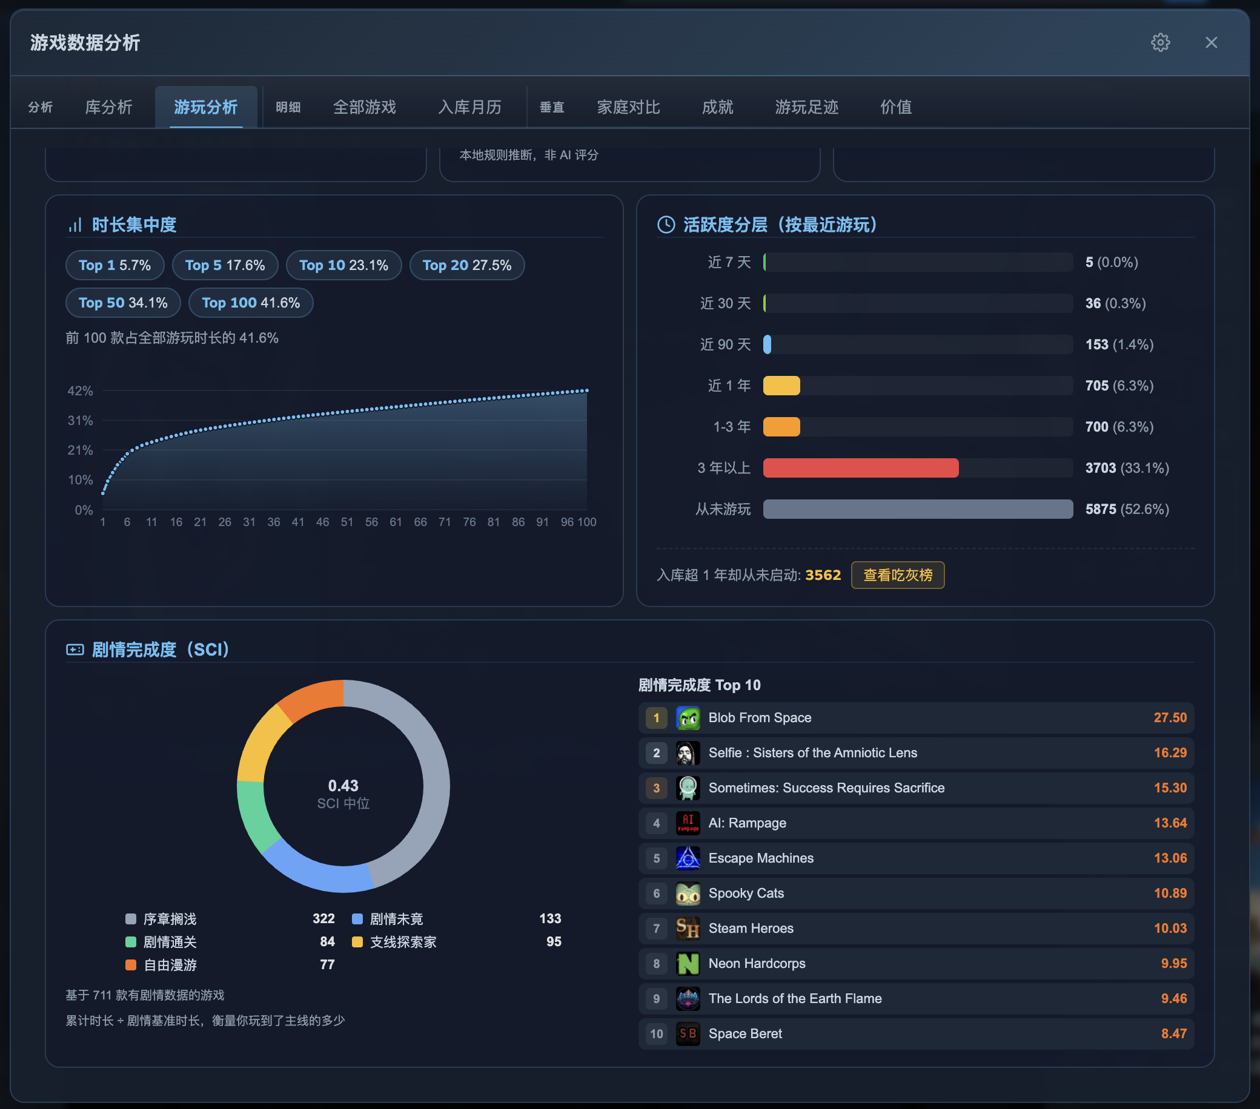Click the yellow 近 1 年 activity bar
1260x1109 pixels.
[781, 386]
